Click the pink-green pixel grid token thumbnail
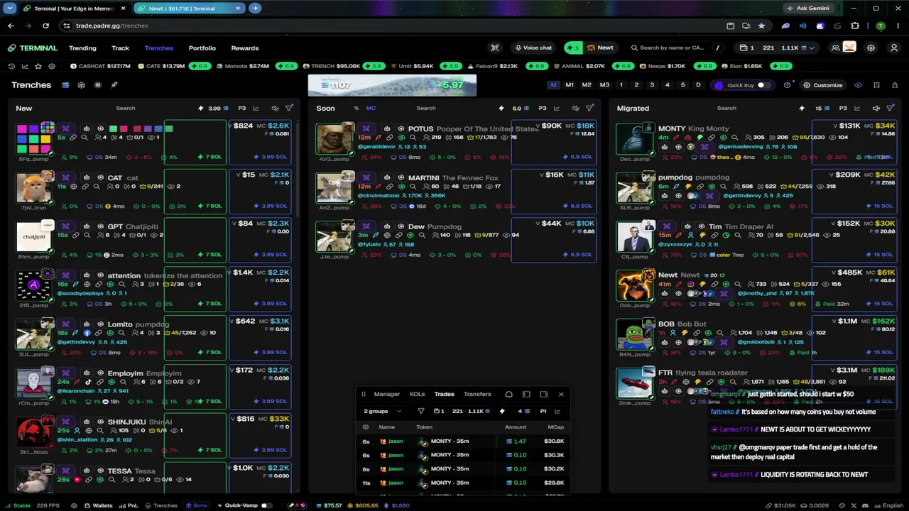The height and width of the screenshot is (511, 909). [x=34, y=138]
